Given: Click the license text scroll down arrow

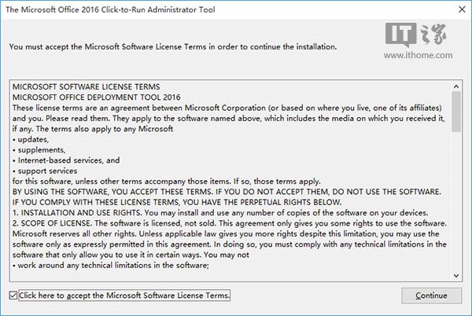Looking at the screenshot, I should click(456, 275).
